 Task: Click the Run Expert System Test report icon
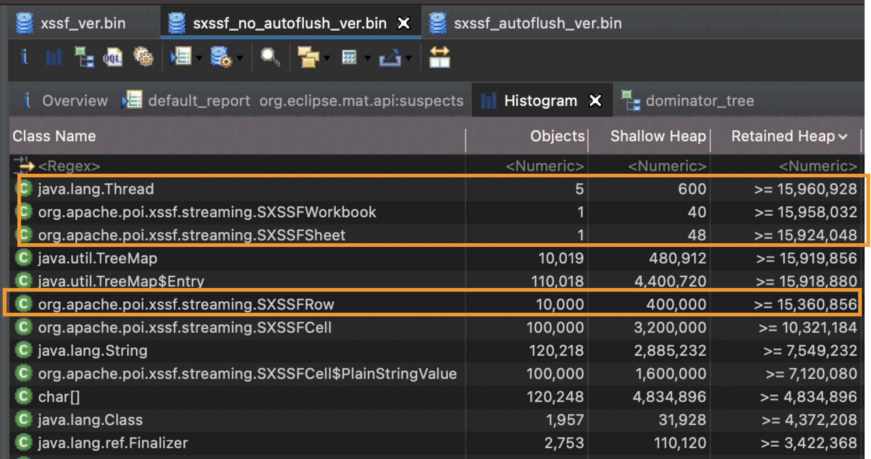click(181, 58)
